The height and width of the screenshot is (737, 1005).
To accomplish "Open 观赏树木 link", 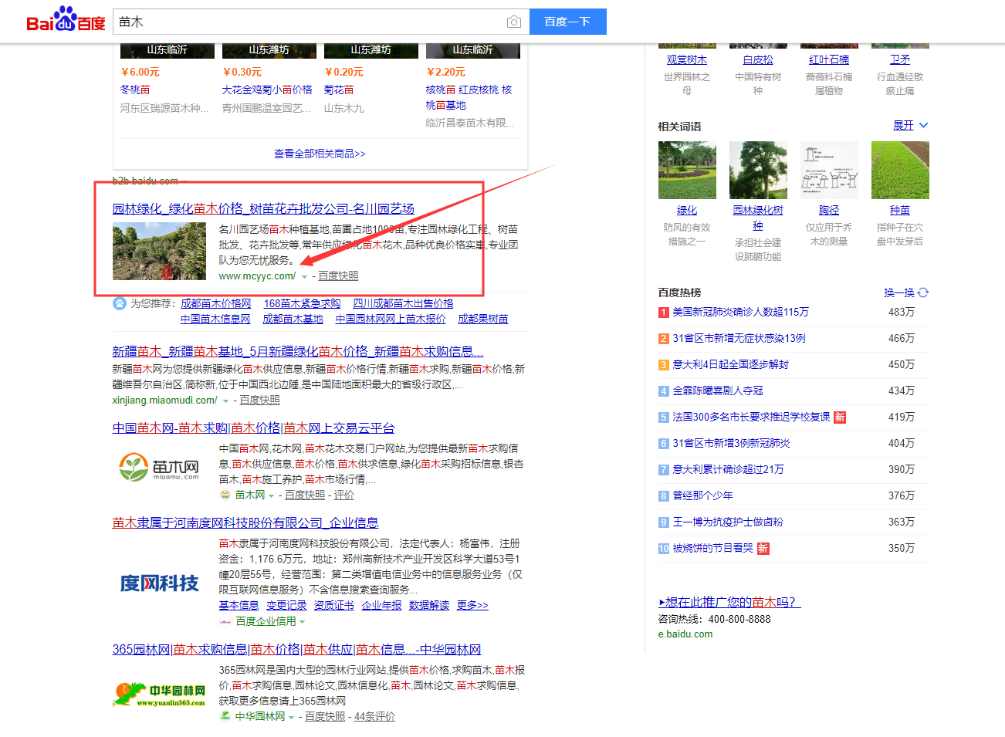I will [687, 59].
